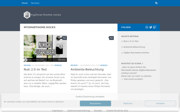Click the Akzeptieren cookie button
180x112 pixels.
(x=95, y=103)
